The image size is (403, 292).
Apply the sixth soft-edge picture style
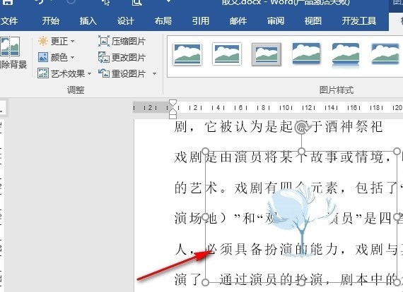(x=385, y=54)
